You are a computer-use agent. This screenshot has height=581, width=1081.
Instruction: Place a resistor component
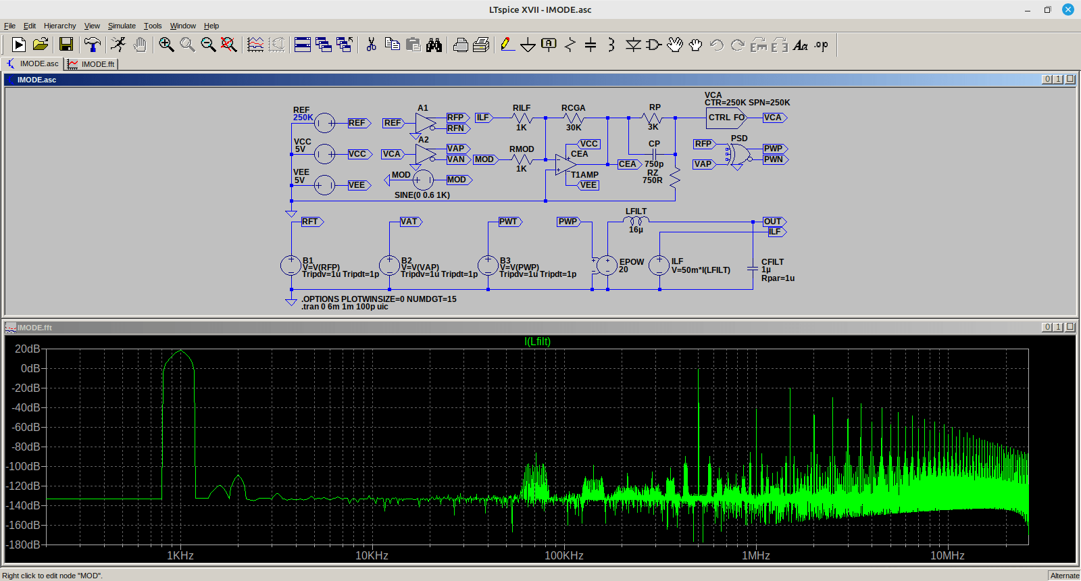(570, 45)
